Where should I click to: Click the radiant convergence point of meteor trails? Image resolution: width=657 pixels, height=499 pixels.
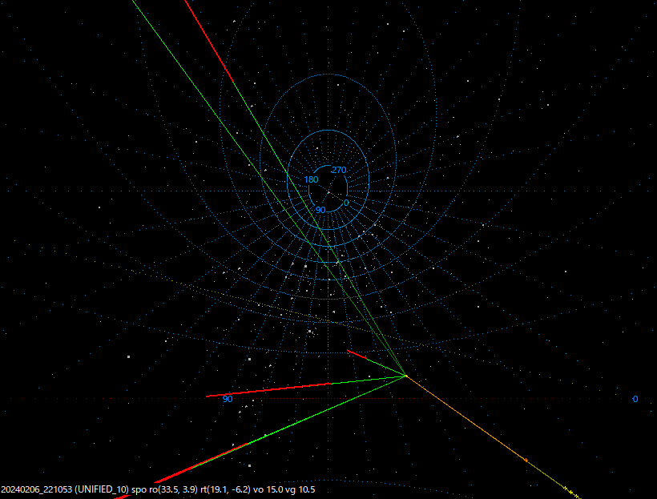407,375
